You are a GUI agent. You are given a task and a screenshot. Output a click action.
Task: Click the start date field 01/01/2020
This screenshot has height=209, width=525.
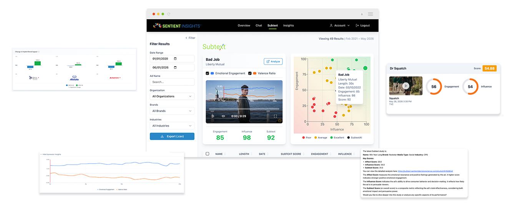(172, 59)
